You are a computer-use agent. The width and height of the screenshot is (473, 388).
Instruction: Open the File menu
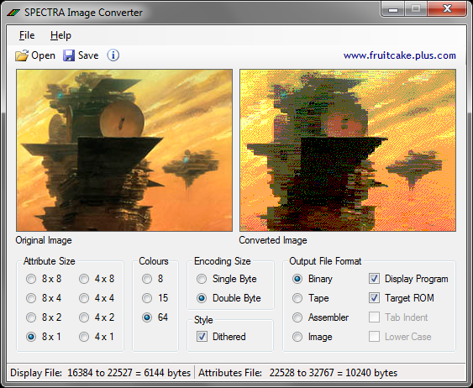click(x=27, y=35)
